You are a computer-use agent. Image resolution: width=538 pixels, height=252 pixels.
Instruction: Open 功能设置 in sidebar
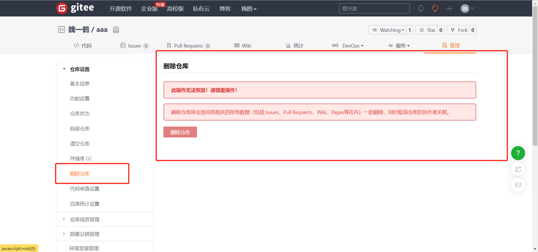coord(80,98)
